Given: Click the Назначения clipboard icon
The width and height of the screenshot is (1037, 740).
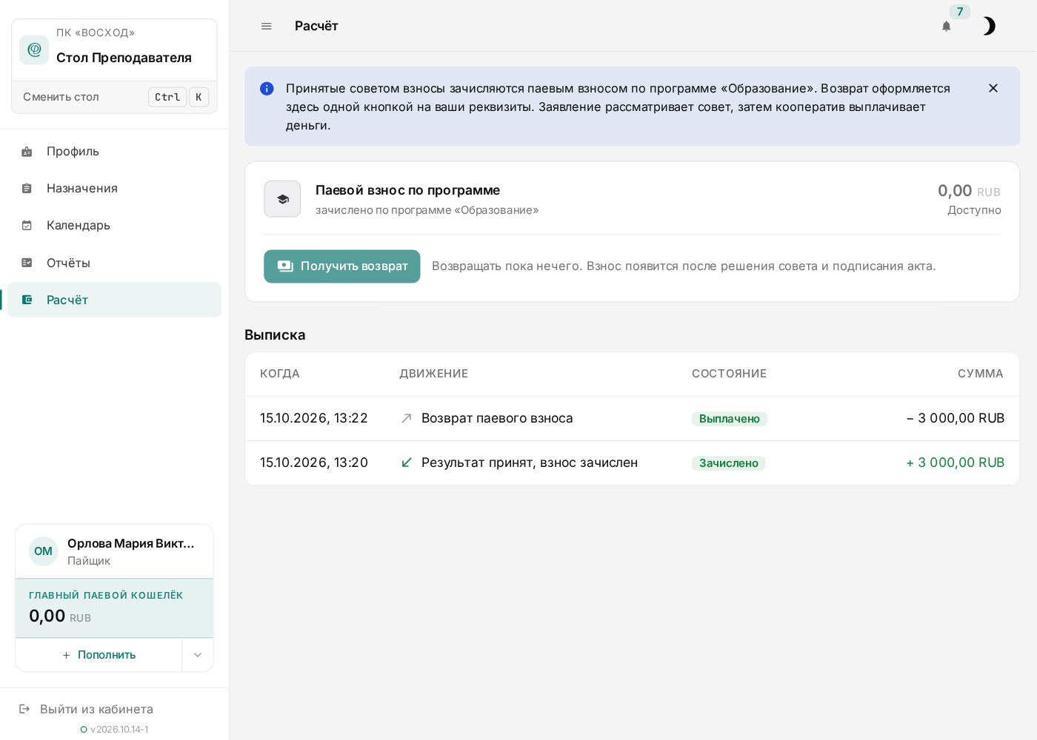Looking at the screenshot, I should point(27,189).
